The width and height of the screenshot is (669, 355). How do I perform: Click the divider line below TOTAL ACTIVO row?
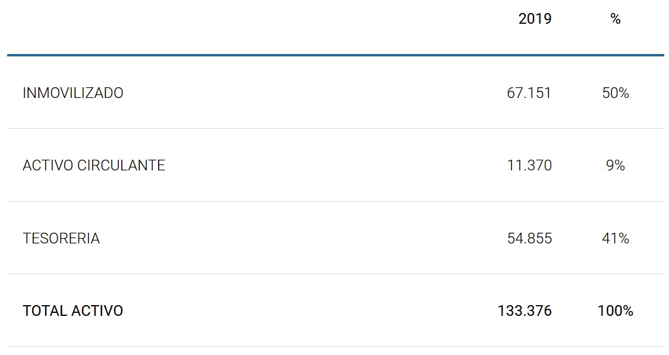pos(335,346)
